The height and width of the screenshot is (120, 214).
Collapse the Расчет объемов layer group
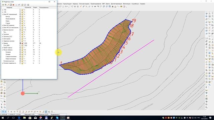click(3, 50)
